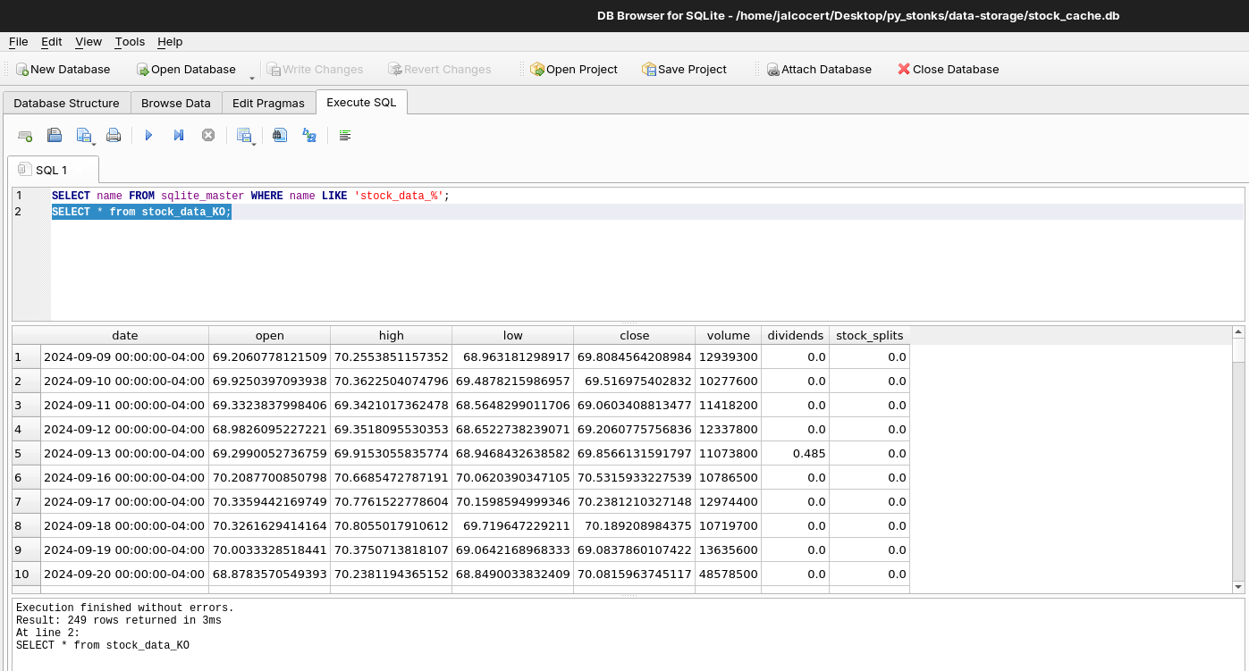1249x671 pixels.
Task: Expand the Save SQL file dropdown arrow
Action: pyautogui.click(x=94, y=142)
